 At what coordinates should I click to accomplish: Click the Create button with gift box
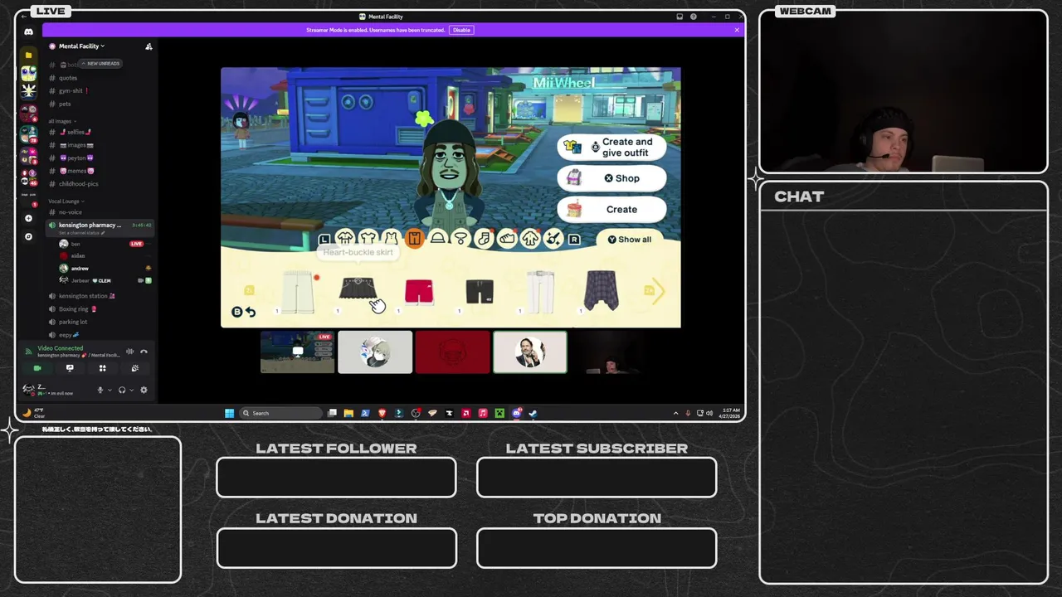[x=612, y=210]
